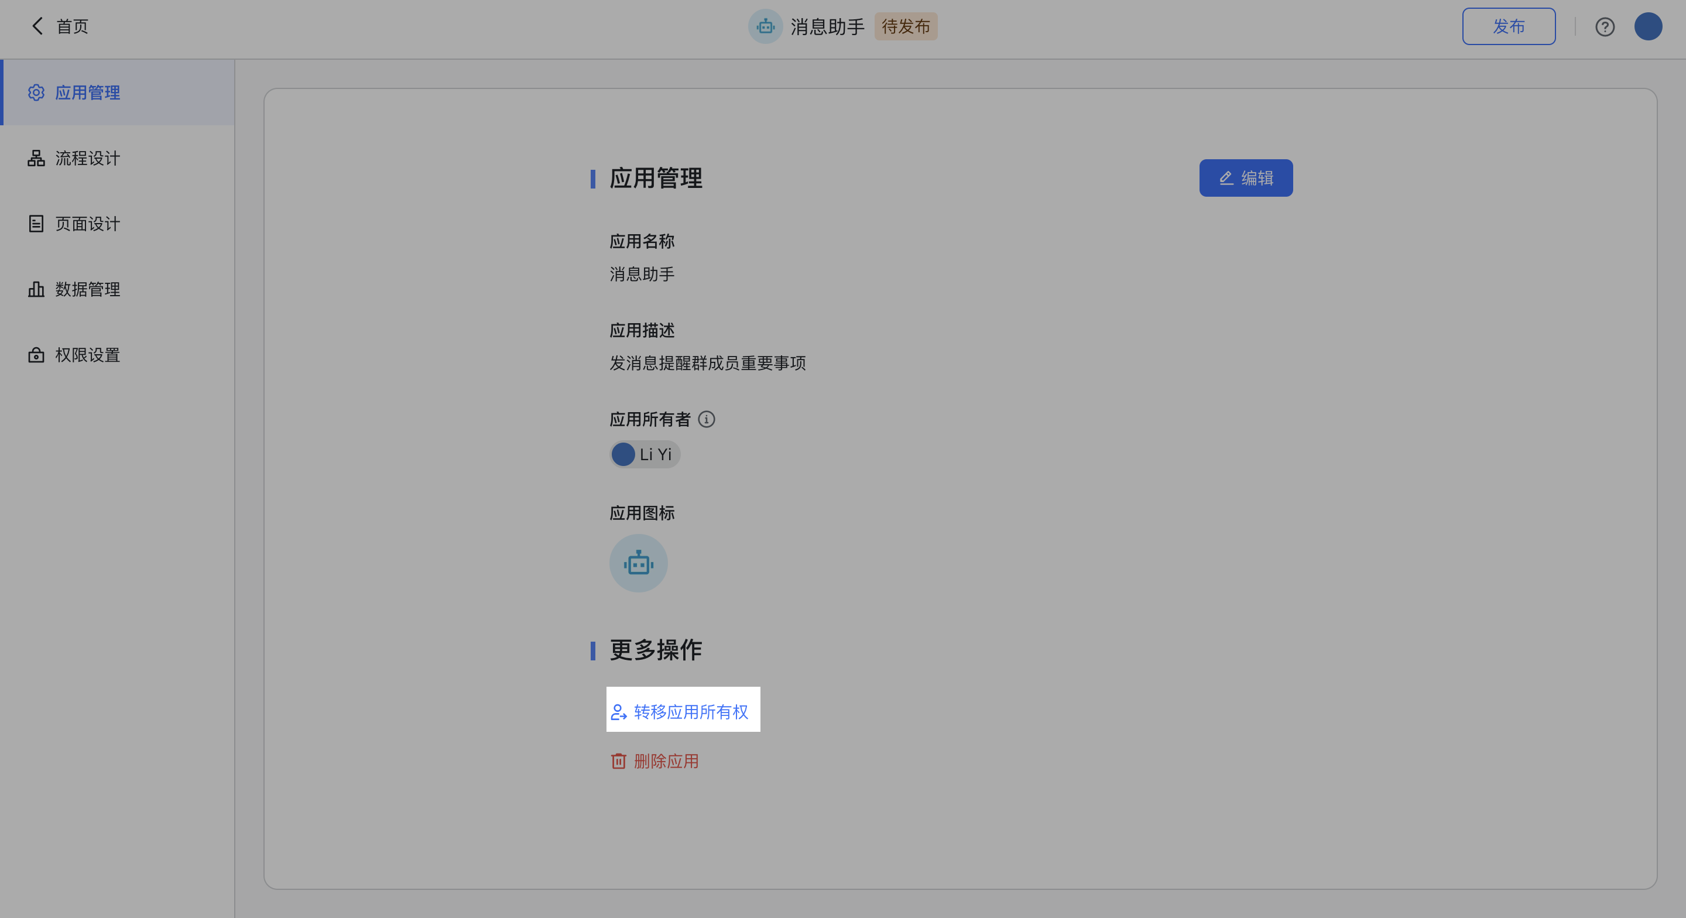The image size is (1686, 918).
Task: Click the Li Yi owner chip
Action: (x=645, y=454)
